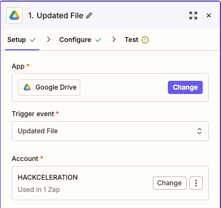Open the Configure tab
Image resolution: width=221 pixels, height=208 pixels.
point(80,40)
